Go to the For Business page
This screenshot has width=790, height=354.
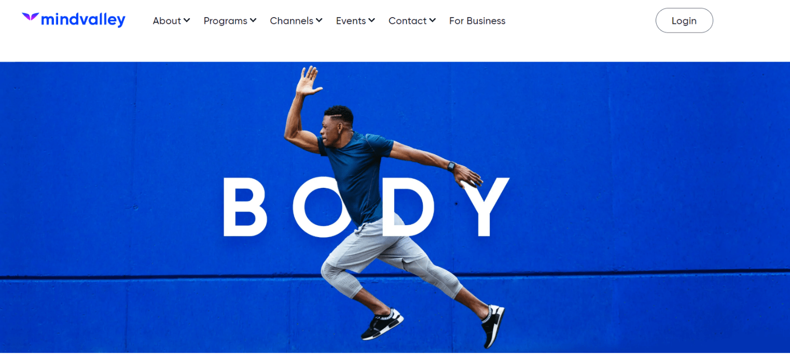[477, 21]
